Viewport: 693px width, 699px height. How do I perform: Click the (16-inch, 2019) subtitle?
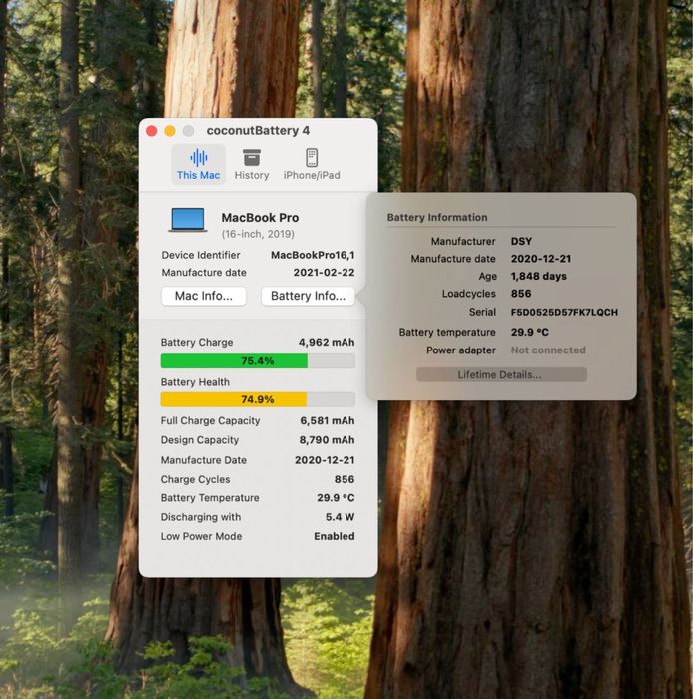[258, 234]
